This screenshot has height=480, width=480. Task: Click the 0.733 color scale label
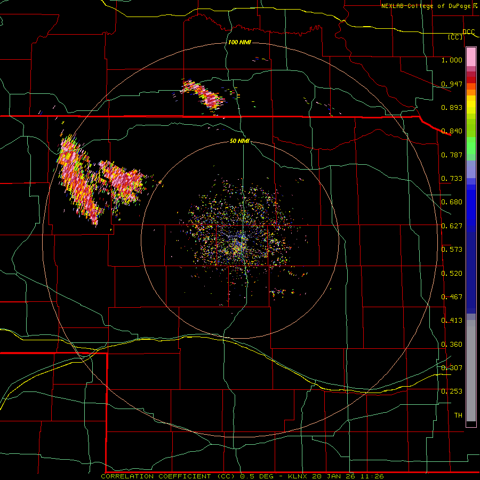[452, 179]
